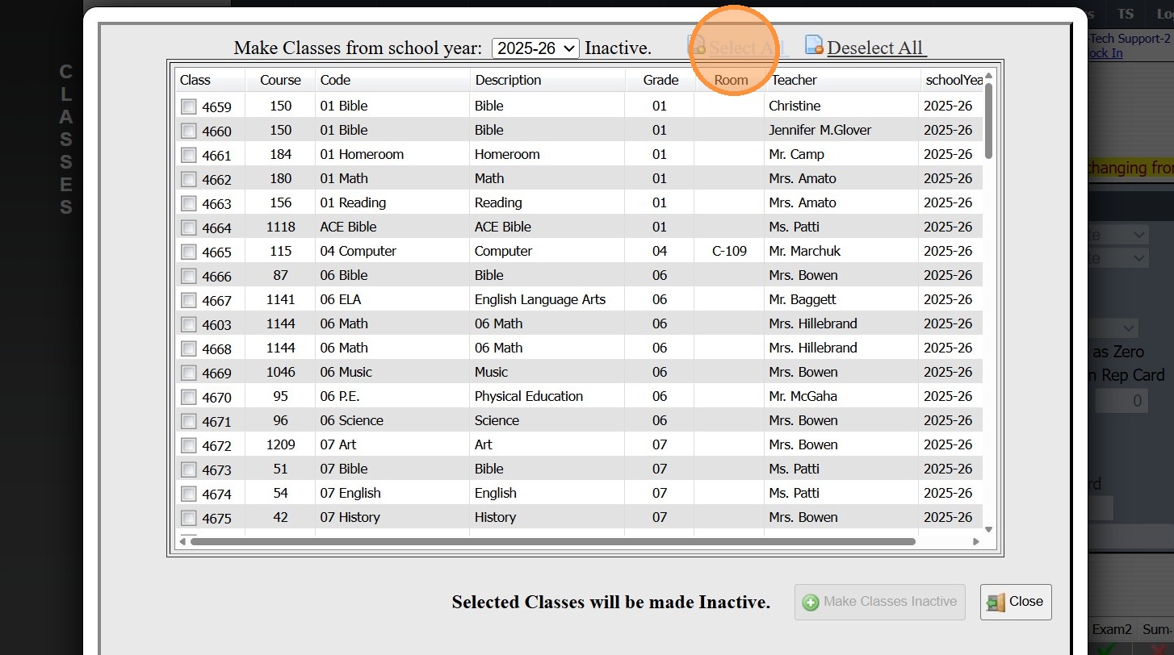
Task: Click course number 1209
Action: [281, 444]
